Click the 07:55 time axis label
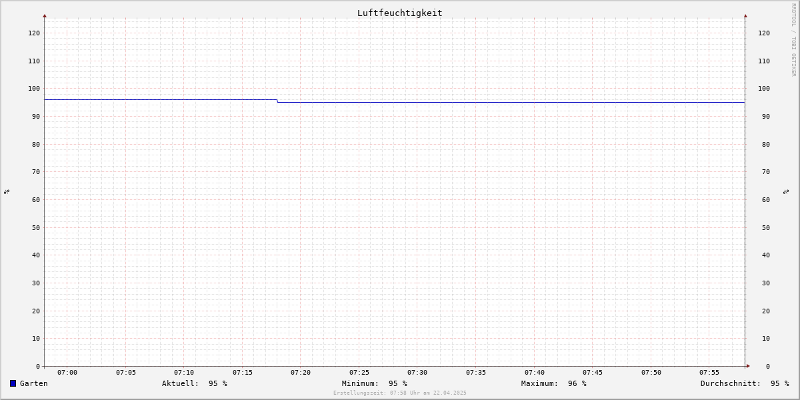This screenshot has height=400, width=800. click(709, 373)
